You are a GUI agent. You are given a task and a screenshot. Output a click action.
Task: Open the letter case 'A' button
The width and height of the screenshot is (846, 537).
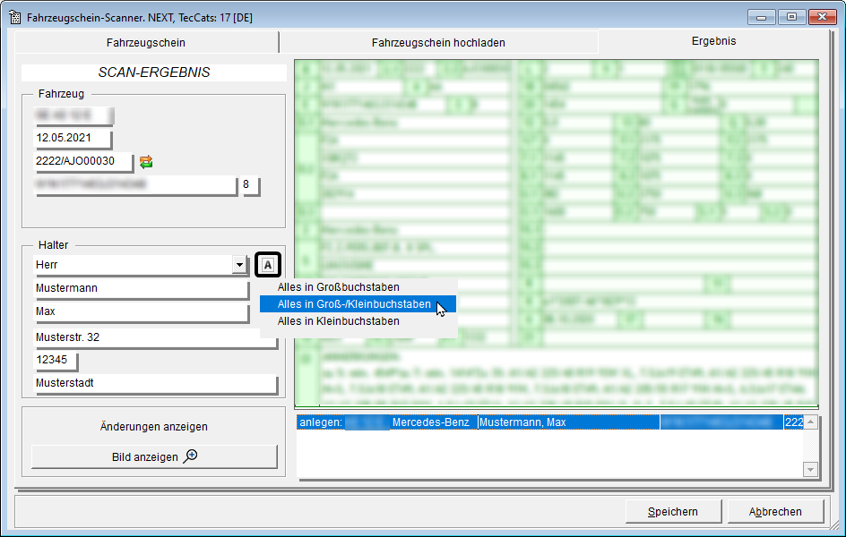tap(268, 264)
